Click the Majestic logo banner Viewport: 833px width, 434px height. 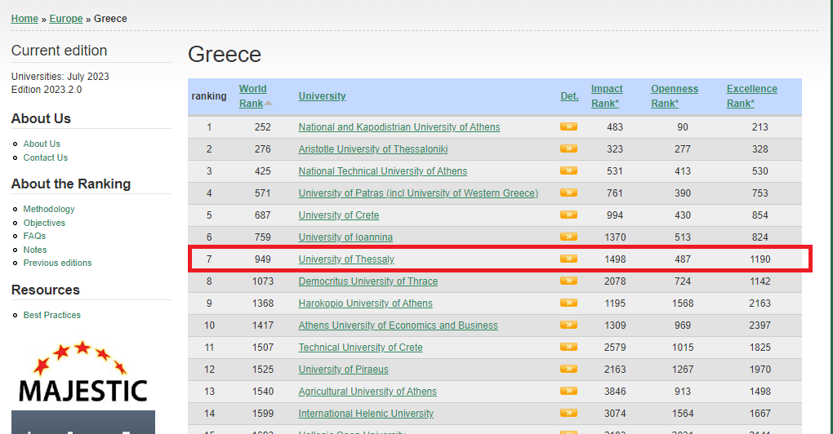coord(82,375)
